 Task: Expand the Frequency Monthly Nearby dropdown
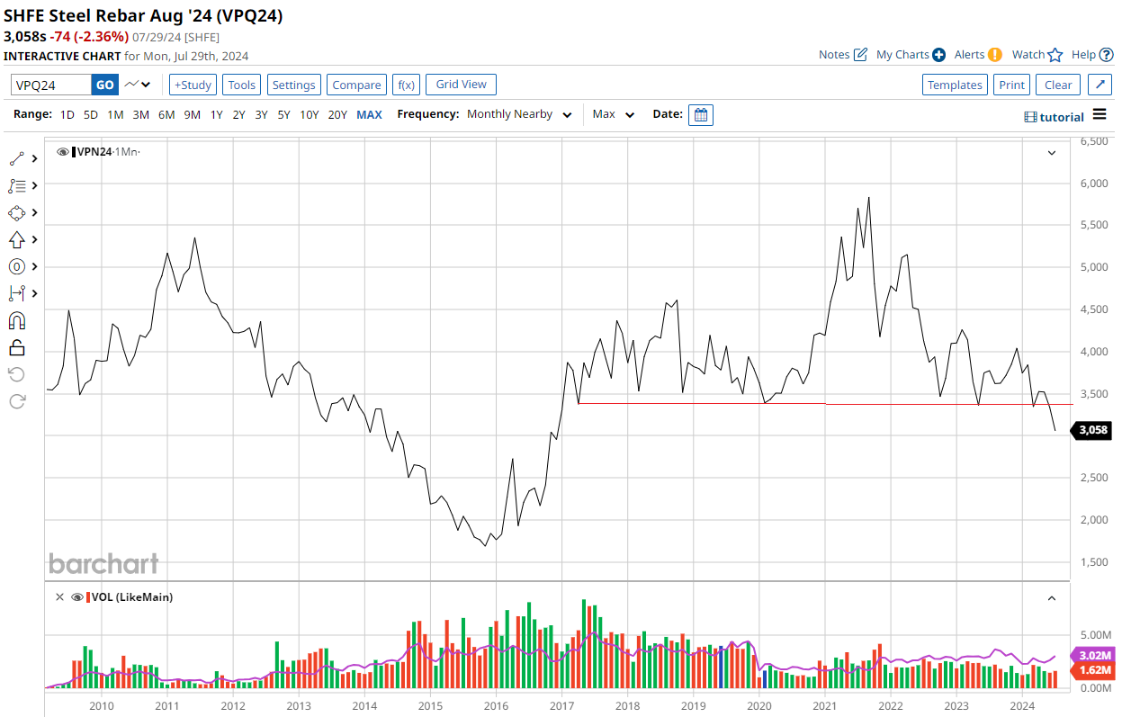(x=519, y=115)
